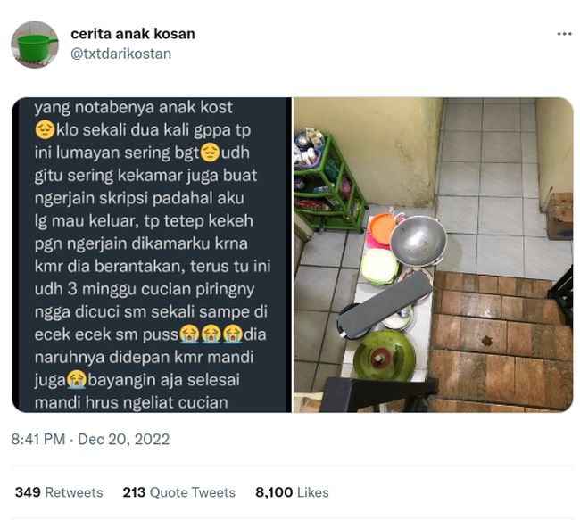This screenshot has height=520, width=580.
Task: Click the first pensive emoji in text
Action: tap(45, 130)
